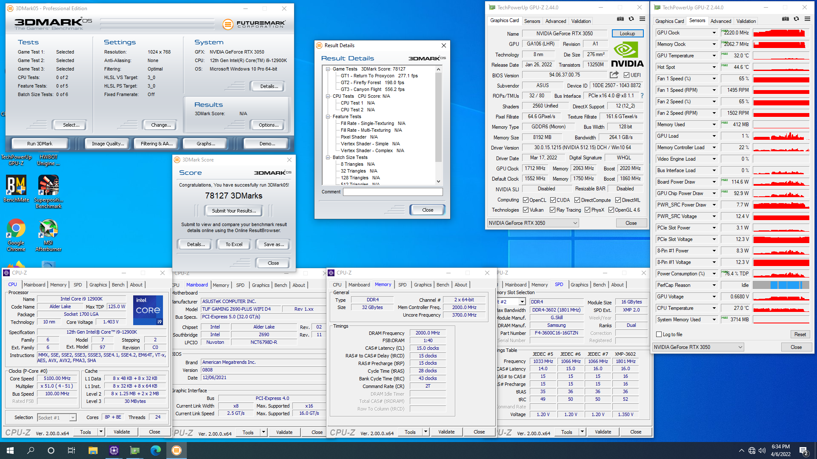817x459 pixels.
Task: Click To Excel button in 3DMark Score
Action: coord(234,244)
